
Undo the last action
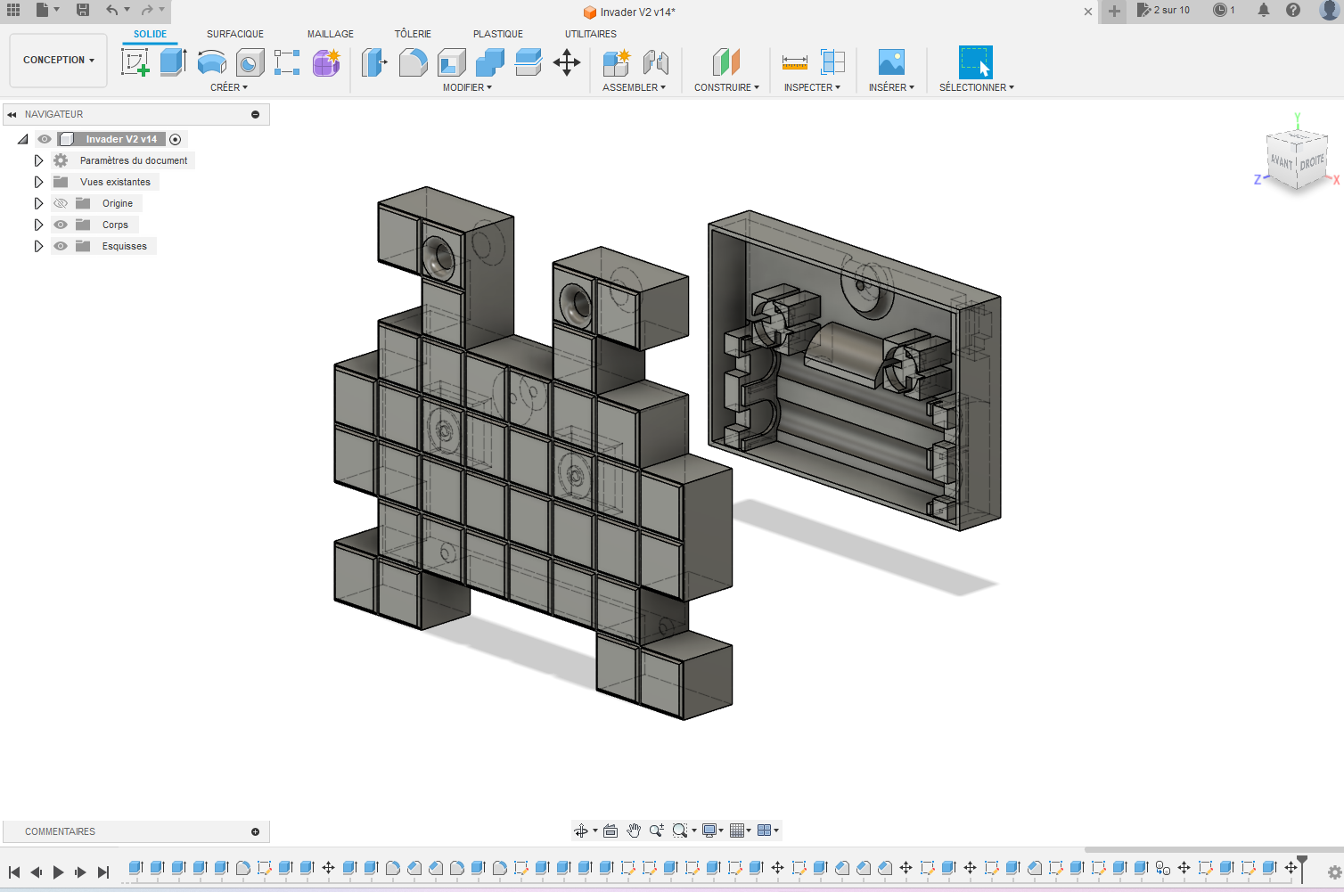tap(111, 10)
